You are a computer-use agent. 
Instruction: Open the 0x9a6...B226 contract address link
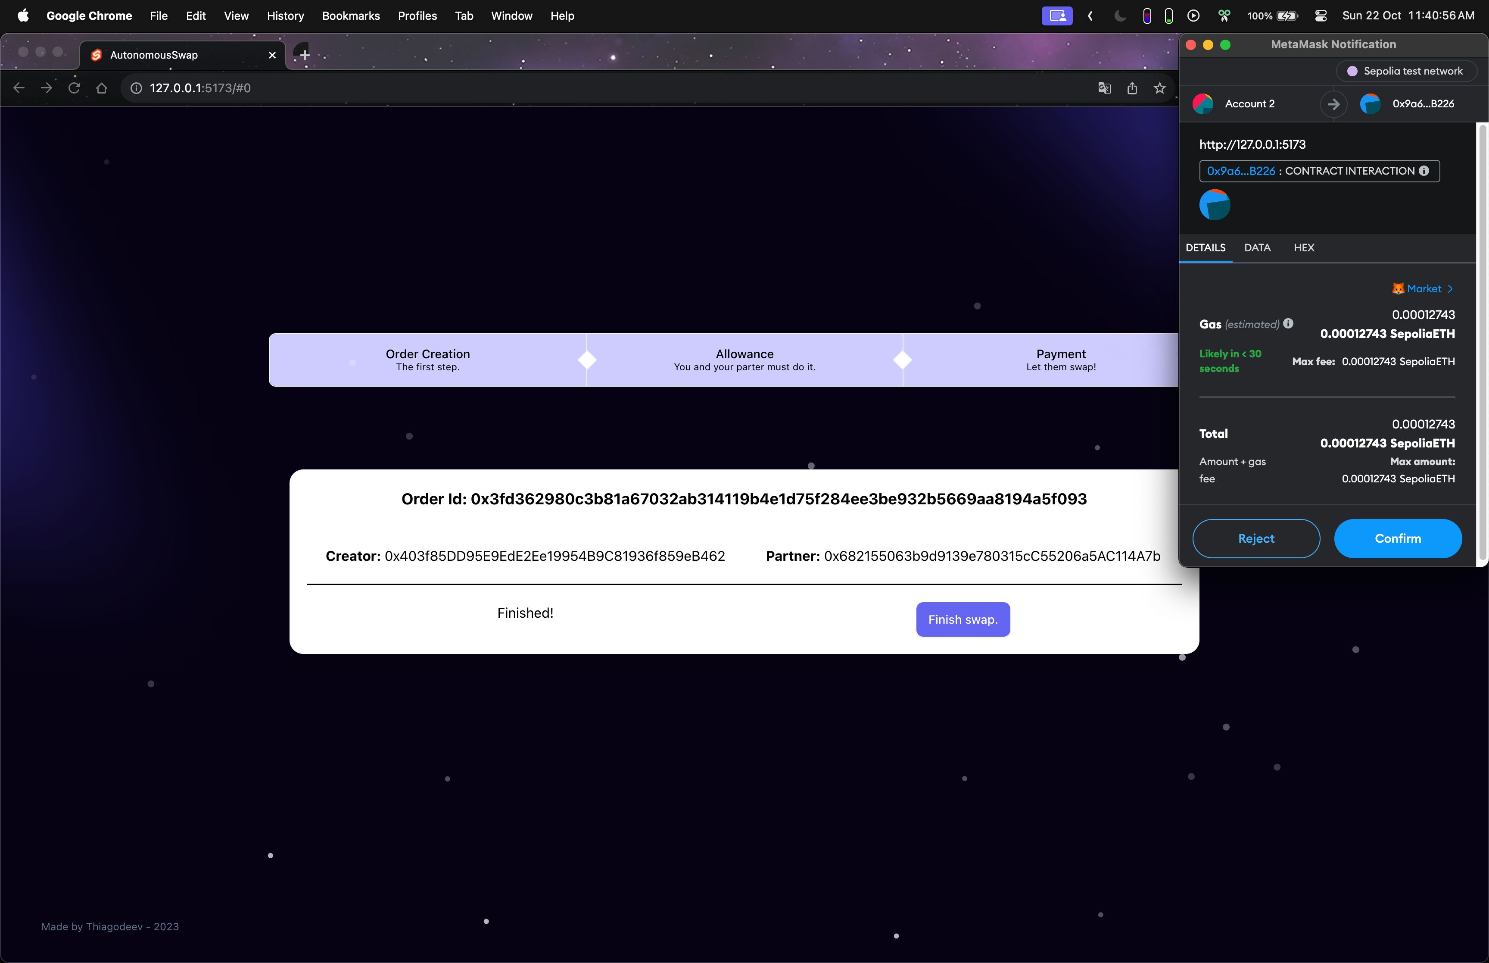1241,171
